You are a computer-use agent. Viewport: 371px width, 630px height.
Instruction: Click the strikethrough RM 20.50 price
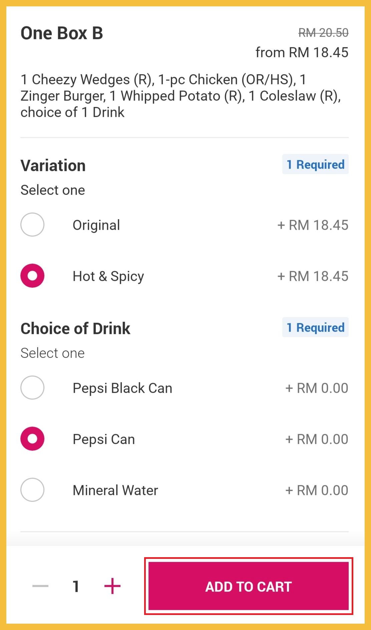point(323,33)
